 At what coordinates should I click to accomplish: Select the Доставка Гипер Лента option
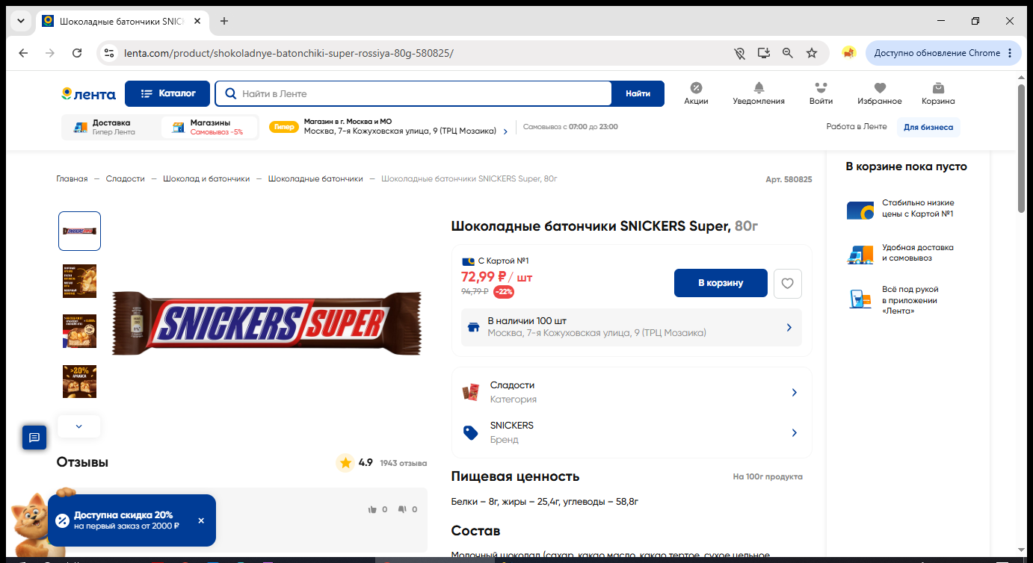point(111,128)
